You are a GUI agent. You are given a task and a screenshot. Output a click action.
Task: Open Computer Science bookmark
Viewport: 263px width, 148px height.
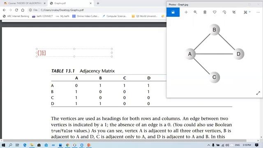114,16
